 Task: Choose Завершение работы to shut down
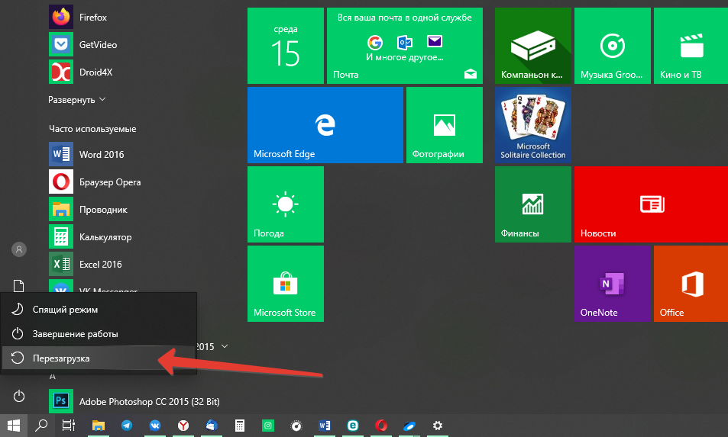75,333
